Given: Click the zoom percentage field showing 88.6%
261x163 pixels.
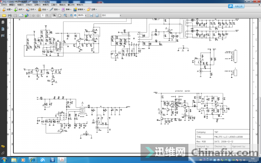Looking at the screenshot, I should click(81, 15).
